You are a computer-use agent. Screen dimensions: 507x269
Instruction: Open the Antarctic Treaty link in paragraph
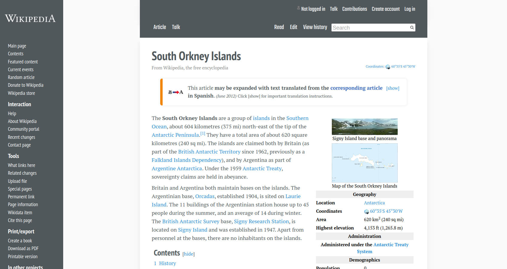(262, 168)
